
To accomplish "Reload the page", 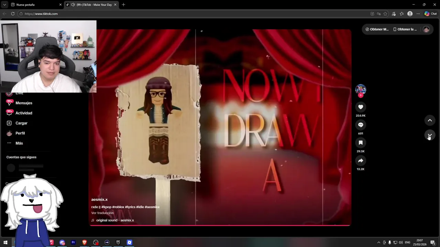I will pos(13,14).
